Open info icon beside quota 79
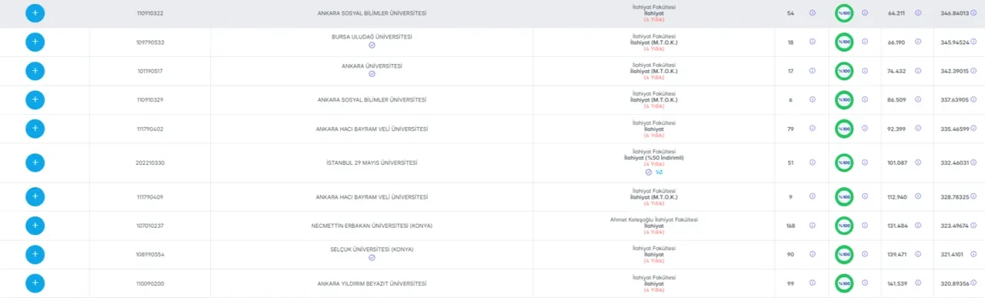 click(813, 129)
